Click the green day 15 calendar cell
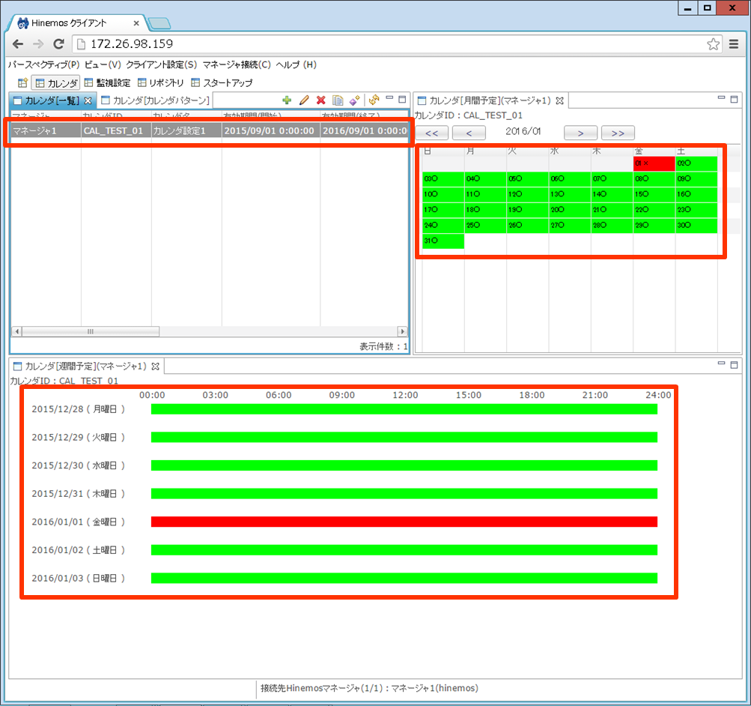 pos(654,194)
